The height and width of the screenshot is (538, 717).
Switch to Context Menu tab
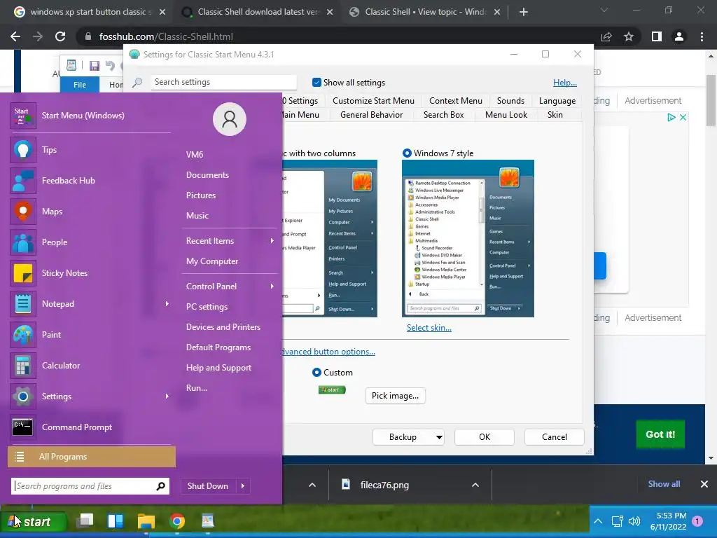pyautogui.click(x=455, y=101)
